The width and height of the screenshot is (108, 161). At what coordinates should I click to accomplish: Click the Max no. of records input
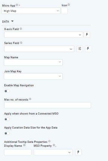pyautogui.click(x=47, y=105)
